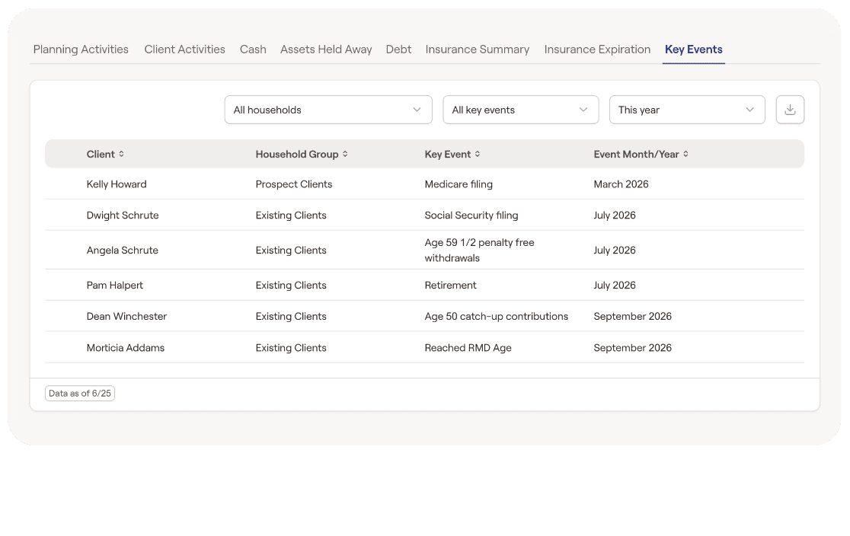Switch to Client Activities tab
Screen dimensions: 850x536
[184, 49]
